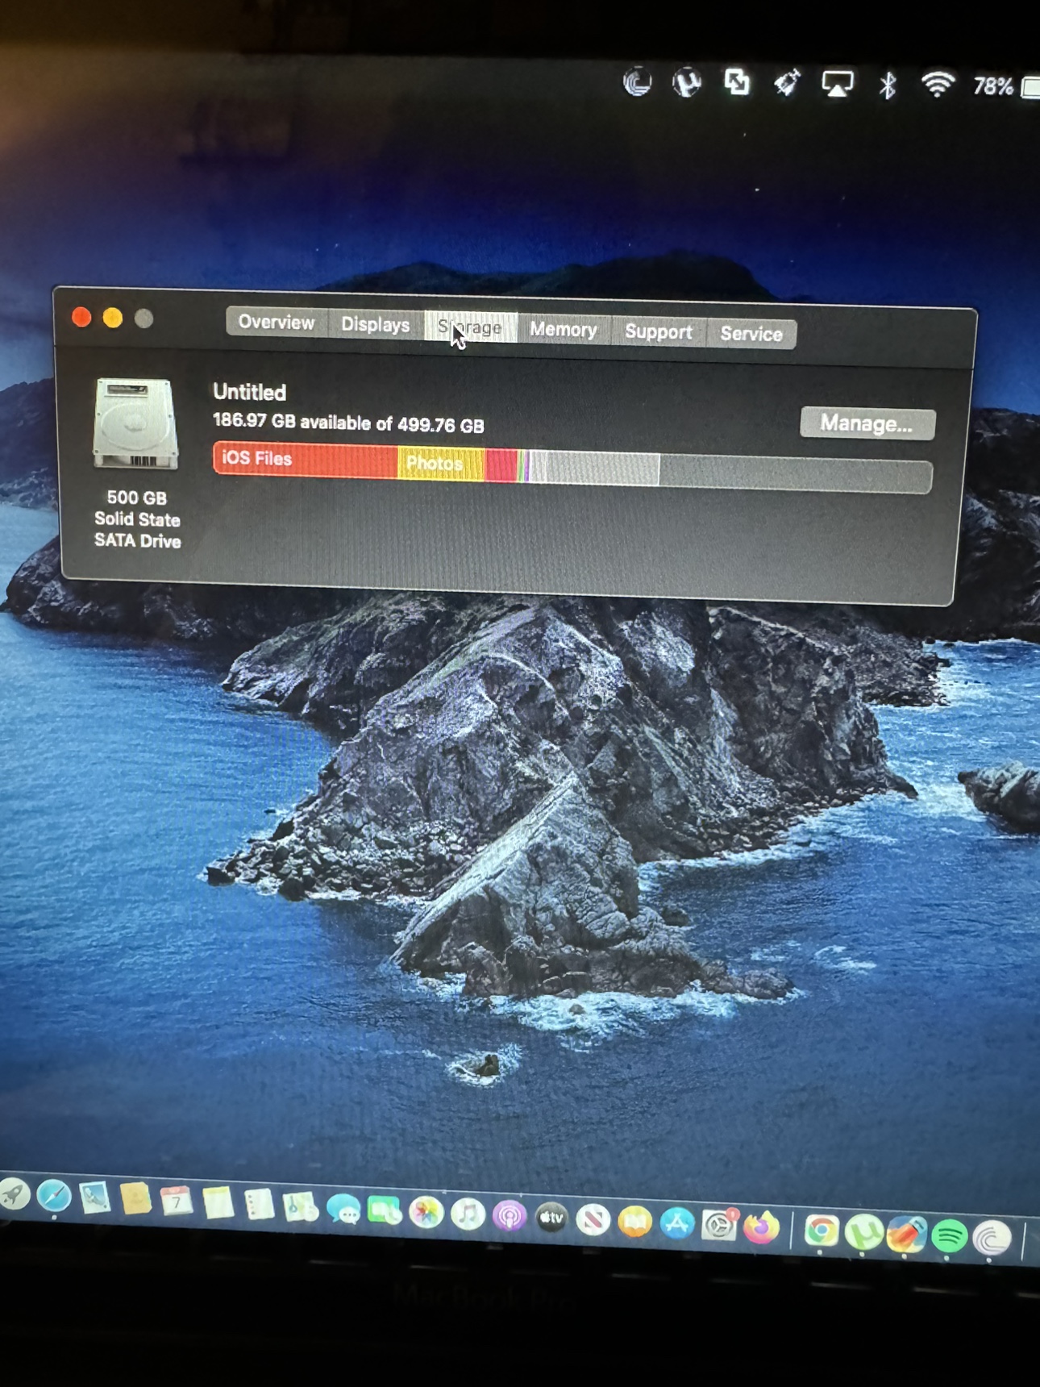The width and height of the screenshot is (1040, 1387).
Task: Open Spotify from the Dock
Action: pos(949,1236)
